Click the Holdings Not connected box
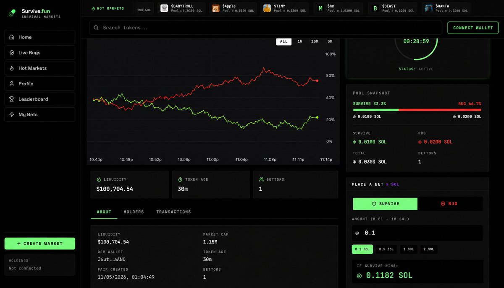 pos(40,265)
